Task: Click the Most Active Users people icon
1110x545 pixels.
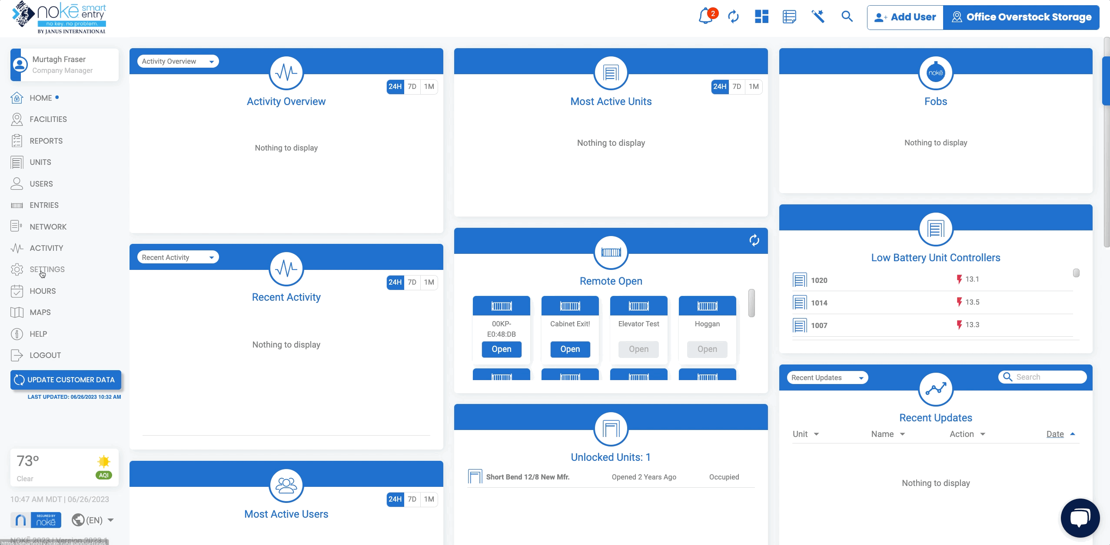Action: 286,486
